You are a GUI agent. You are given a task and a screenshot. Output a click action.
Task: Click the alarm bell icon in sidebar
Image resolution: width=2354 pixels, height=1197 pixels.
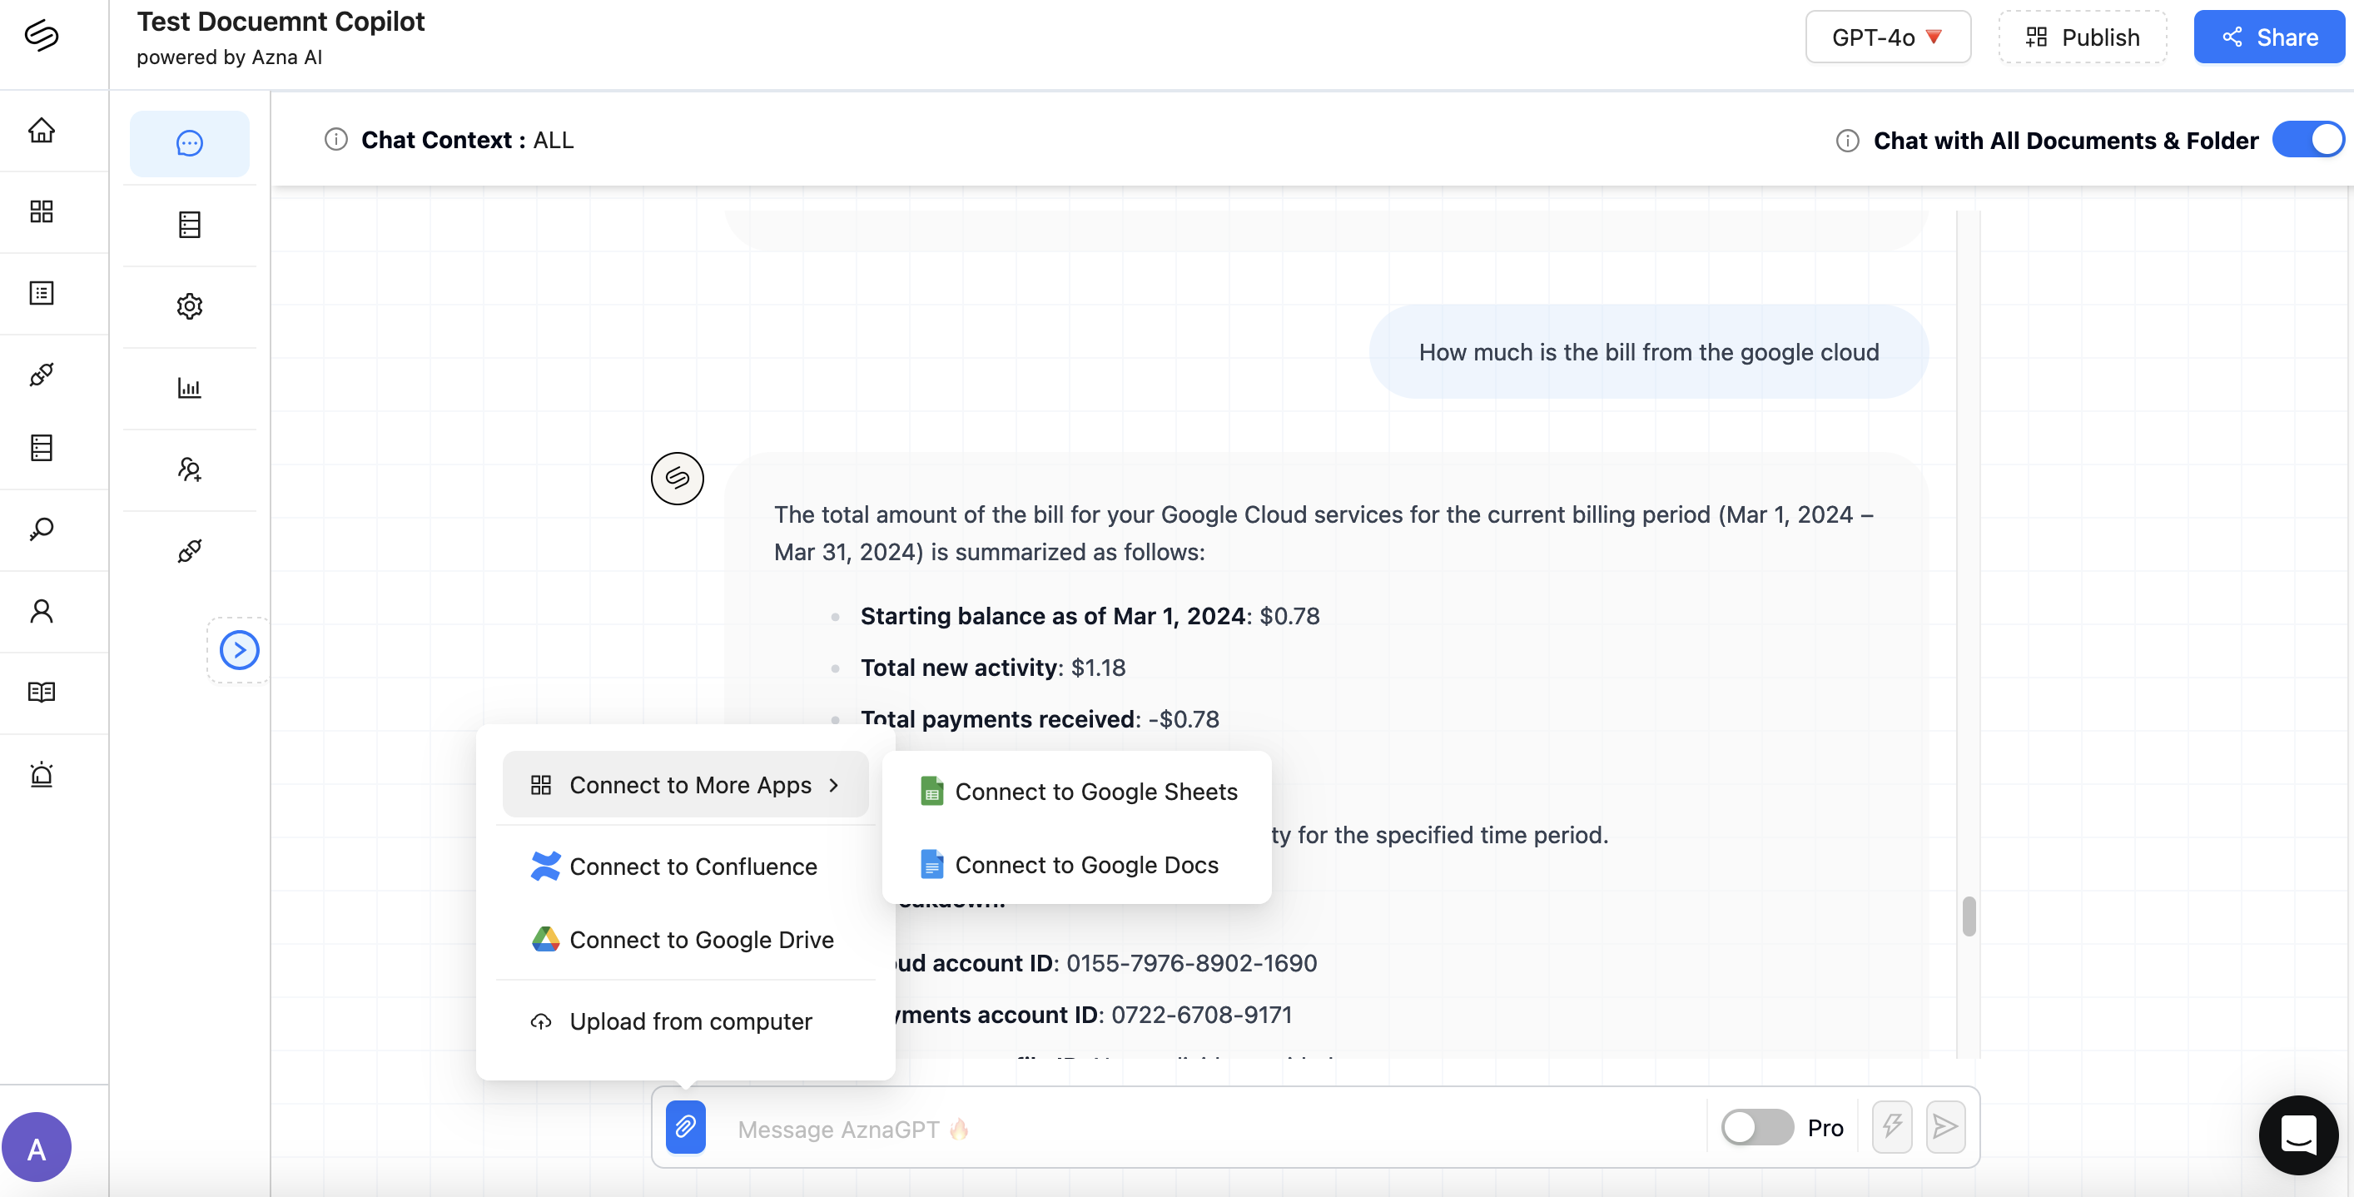[41, 774]
